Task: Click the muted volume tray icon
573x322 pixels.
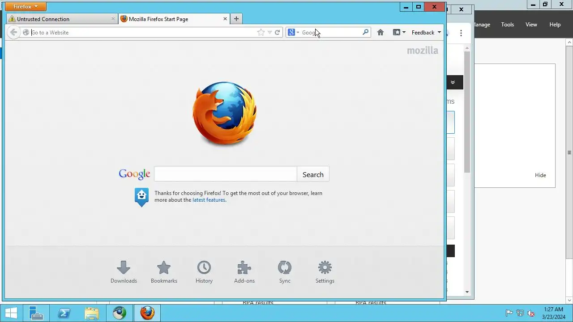Action: (x=531, y=313)
